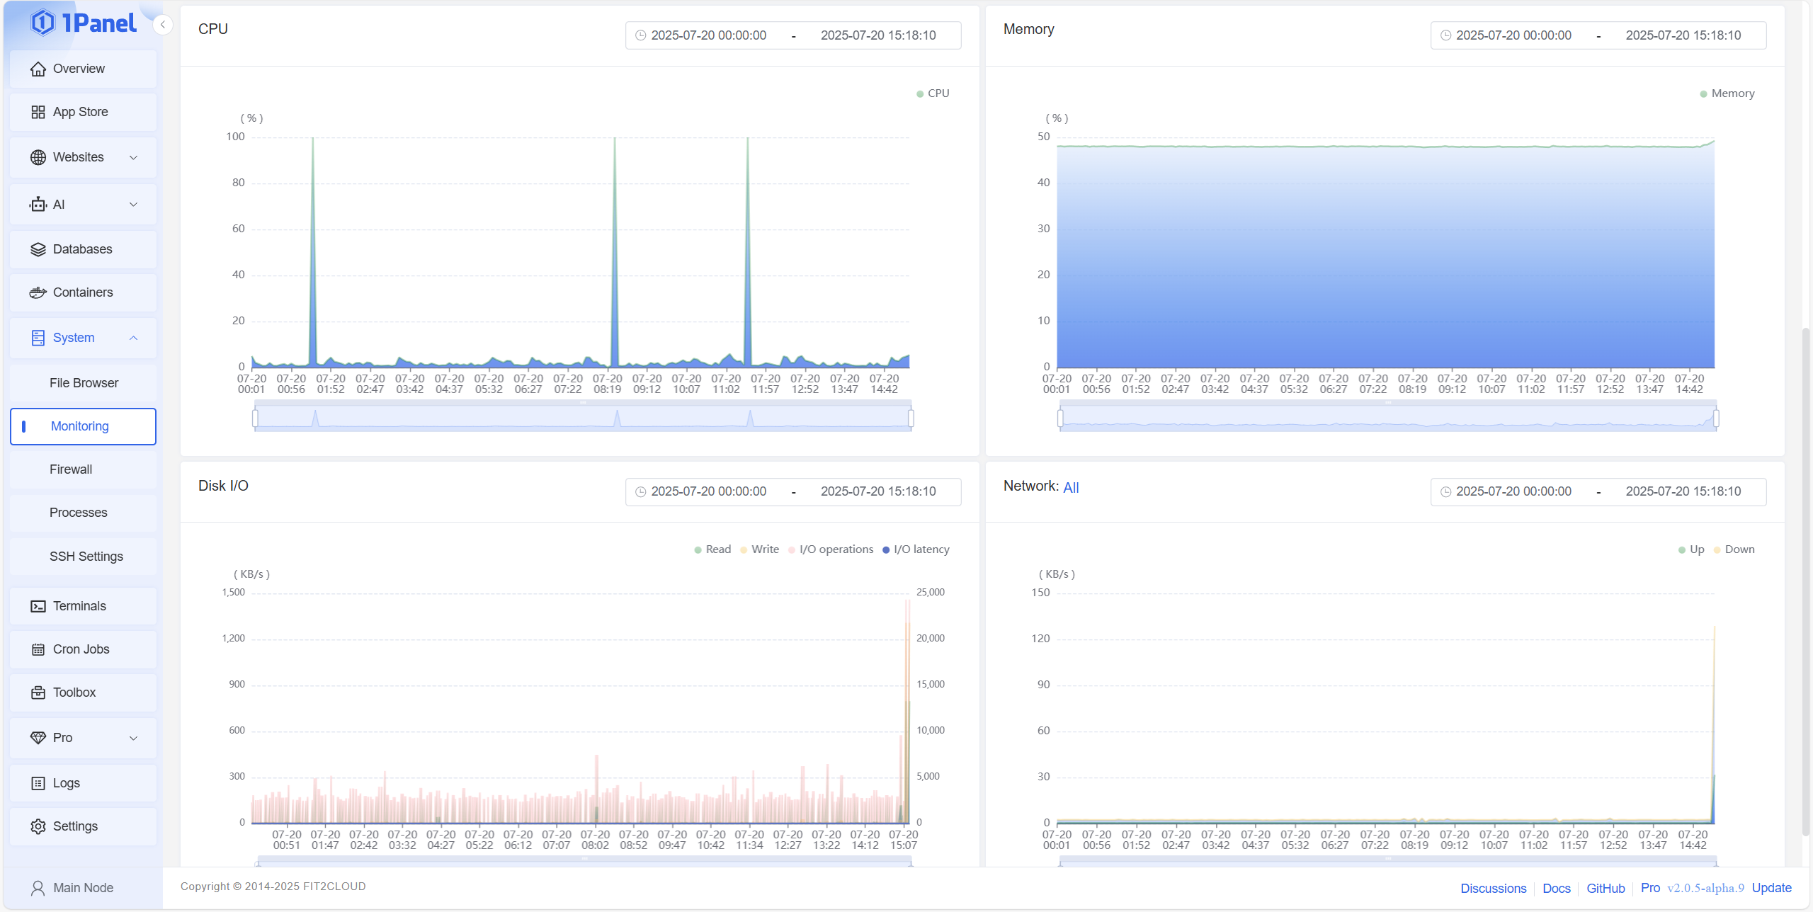This screenshot has width=1813, height=912.
Task: Open the Processes menu item
Action: click(78, 513)
